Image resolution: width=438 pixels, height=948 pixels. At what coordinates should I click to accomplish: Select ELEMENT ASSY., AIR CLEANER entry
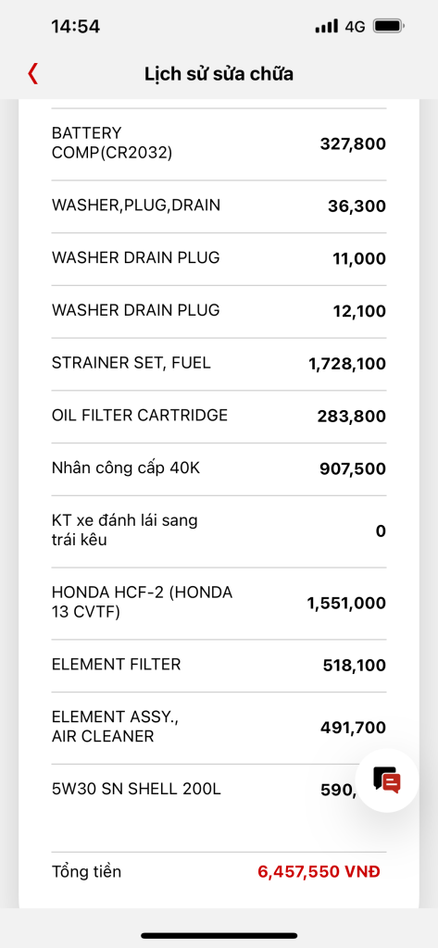click(219, 728)
